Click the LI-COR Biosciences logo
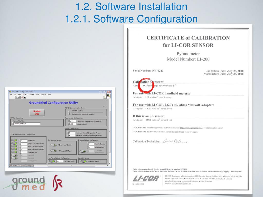263x197 pixels. click(146, 180)
